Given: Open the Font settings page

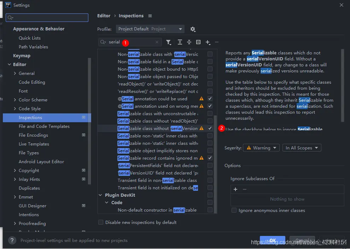Looking at the screenshot, I should pyautogui.click(x=23, y=91).
